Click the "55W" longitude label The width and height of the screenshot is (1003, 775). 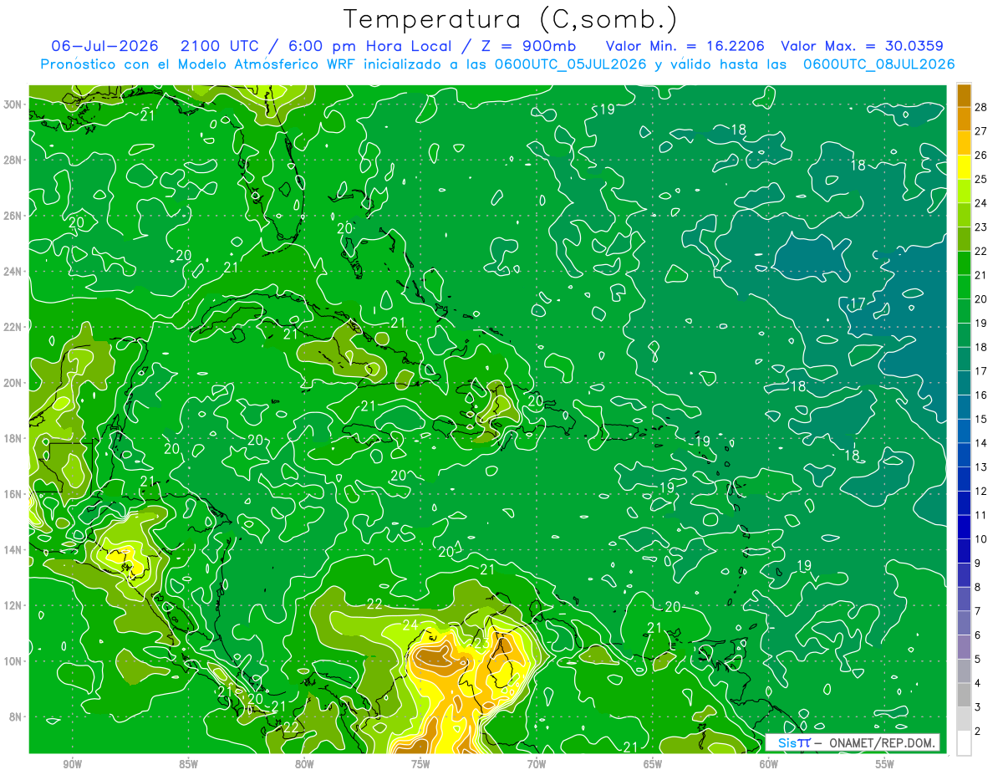(x=885, y=764)
